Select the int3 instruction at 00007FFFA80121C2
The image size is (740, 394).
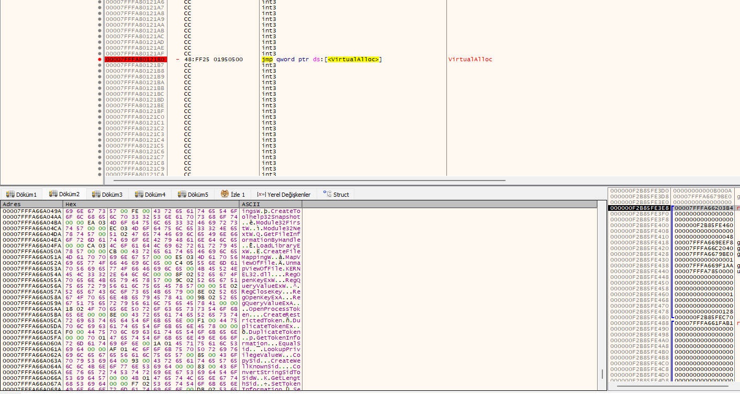pos(269,129)
